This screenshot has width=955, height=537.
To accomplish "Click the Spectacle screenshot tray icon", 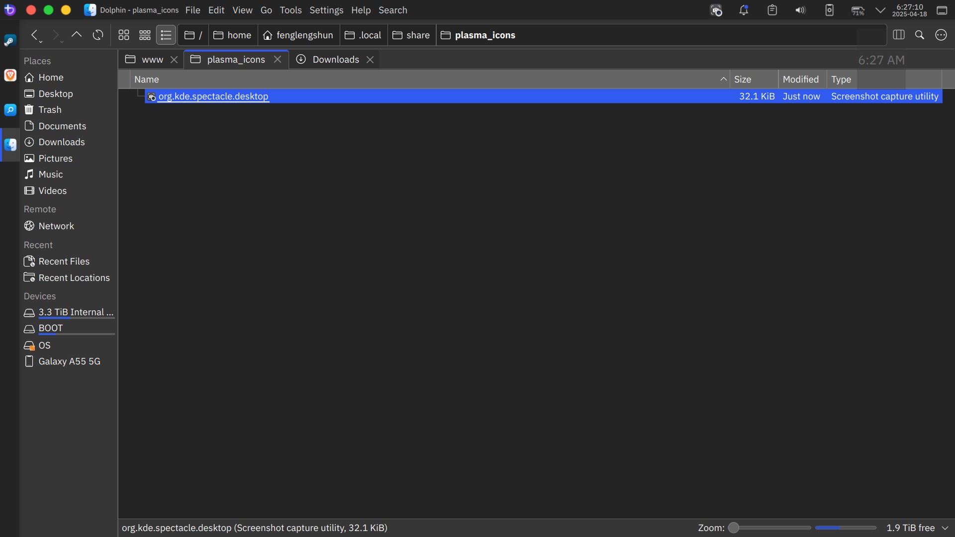I will (x=716, y=10).
